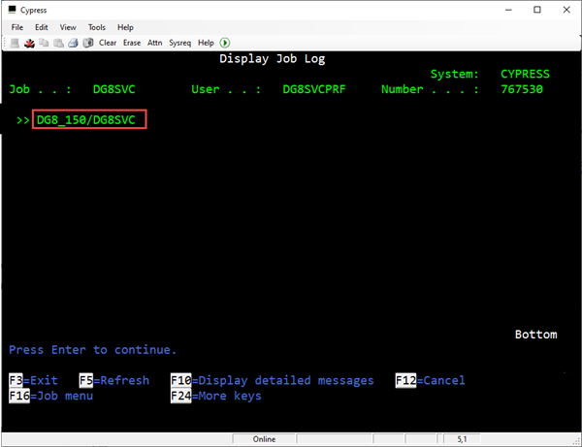Click the DG8_150/DG8SVC job log entry
This screenshot has height=447, width=582.
(x=86, y=120)
